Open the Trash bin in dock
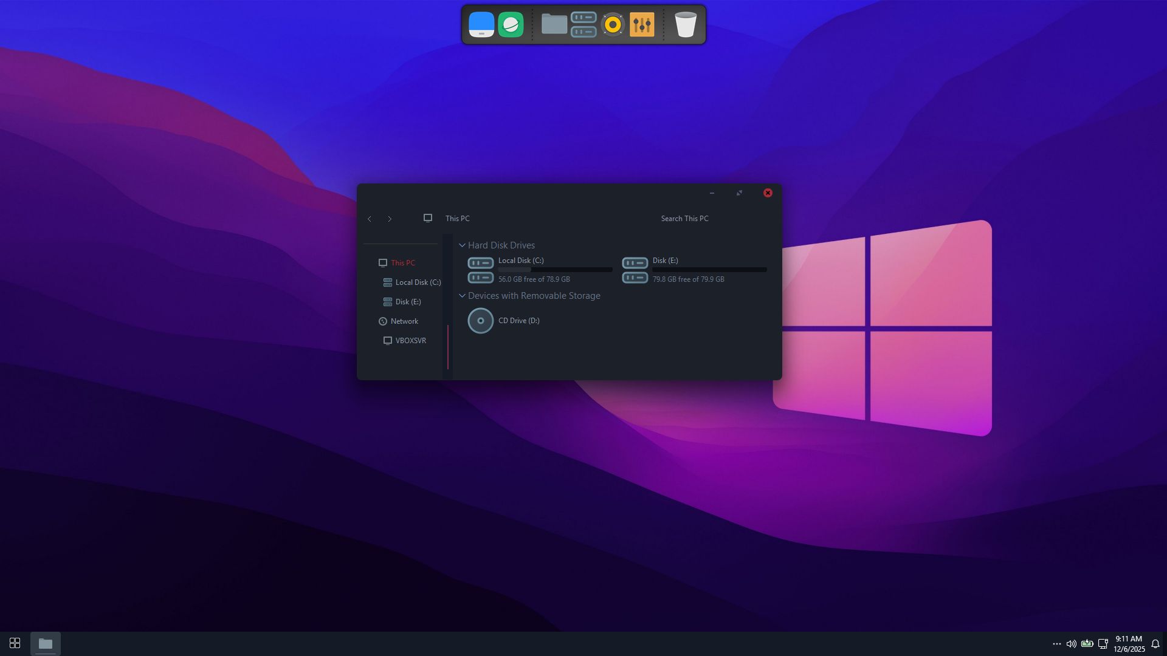 tap(686, 25)
